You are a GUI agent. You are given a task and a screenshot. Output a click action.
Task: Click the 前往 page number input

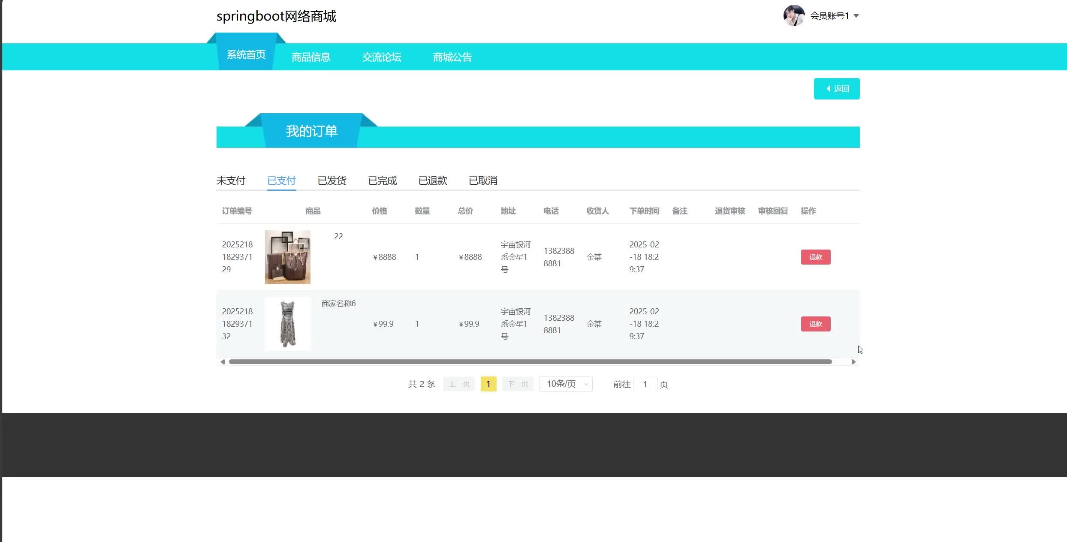[x=645, y=384]
